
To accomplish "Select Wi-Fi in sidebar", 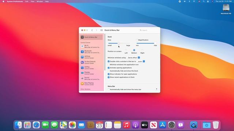I will [x=91, y=46].
